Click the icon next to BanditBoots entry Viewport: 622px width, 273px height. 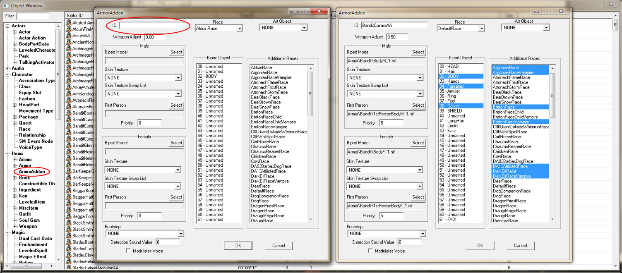point(69,113)
